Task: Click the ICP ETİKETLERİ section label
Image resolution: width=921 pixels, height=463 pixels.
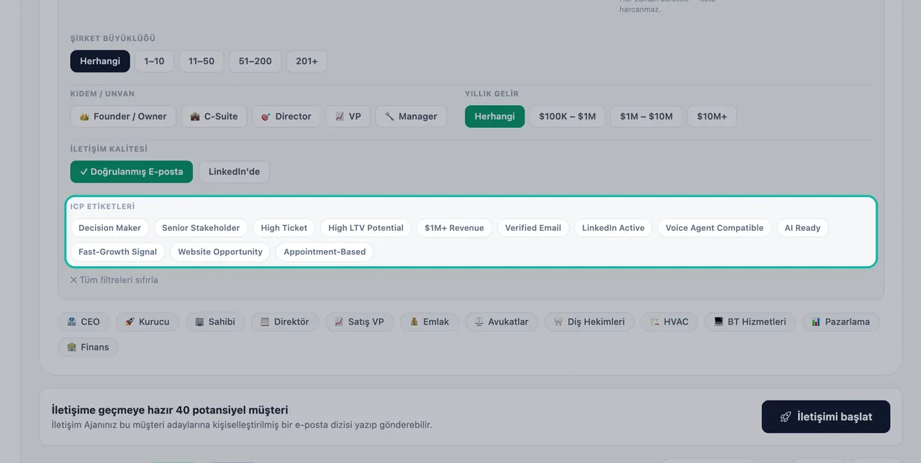Action: coord(102,206)
